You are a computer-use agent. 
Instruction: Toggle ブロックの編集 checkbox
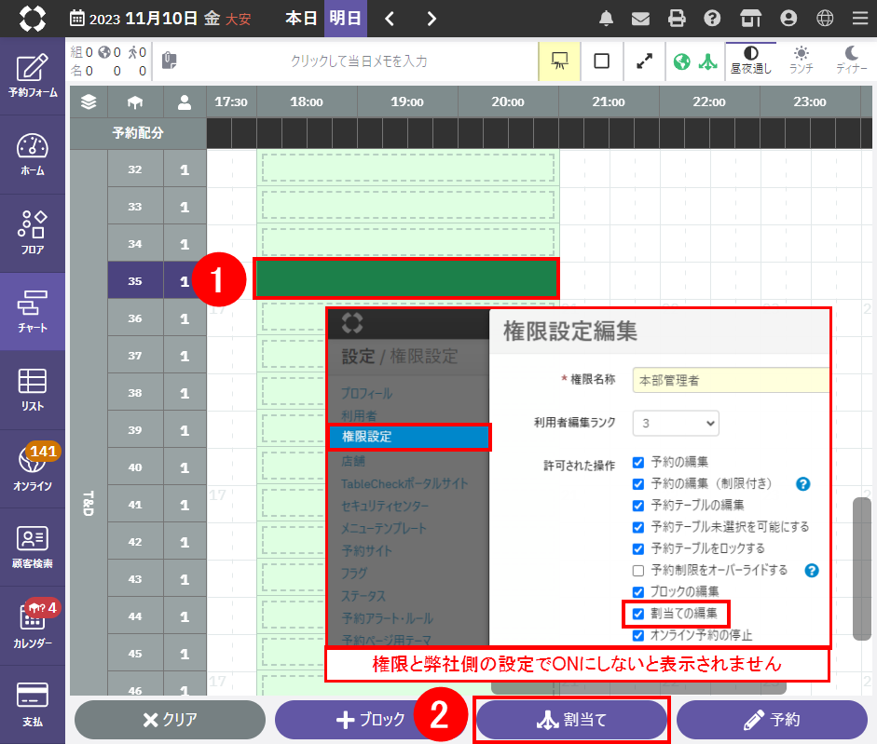(638, 592)
